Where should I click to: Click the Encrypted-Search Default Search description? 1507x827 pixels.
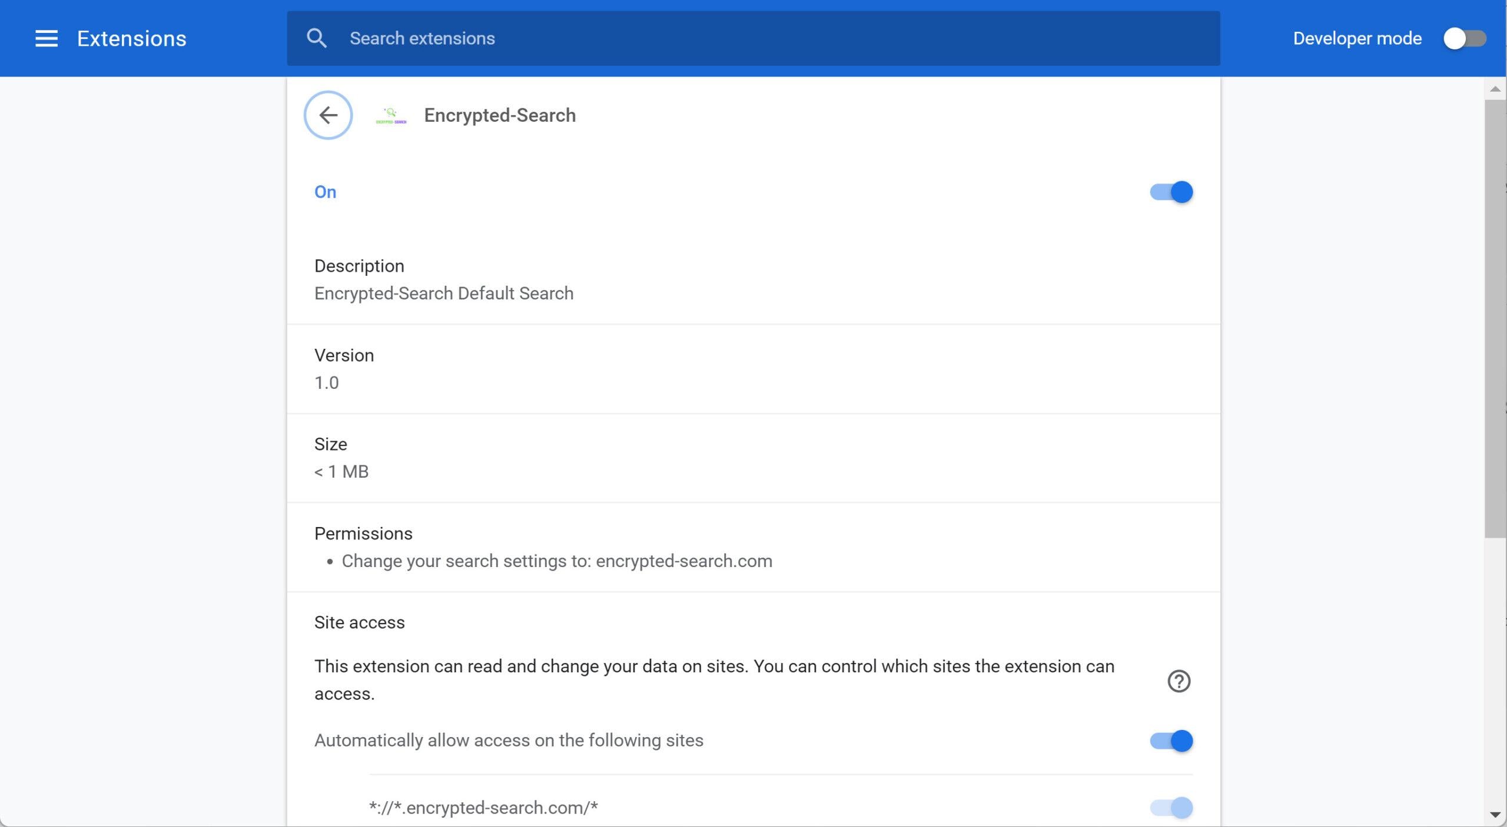click(x=443, y=294)
